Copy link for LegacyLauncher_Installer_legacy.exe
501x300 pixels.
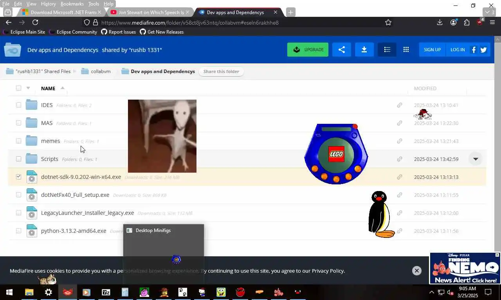(x=400, y=213)
